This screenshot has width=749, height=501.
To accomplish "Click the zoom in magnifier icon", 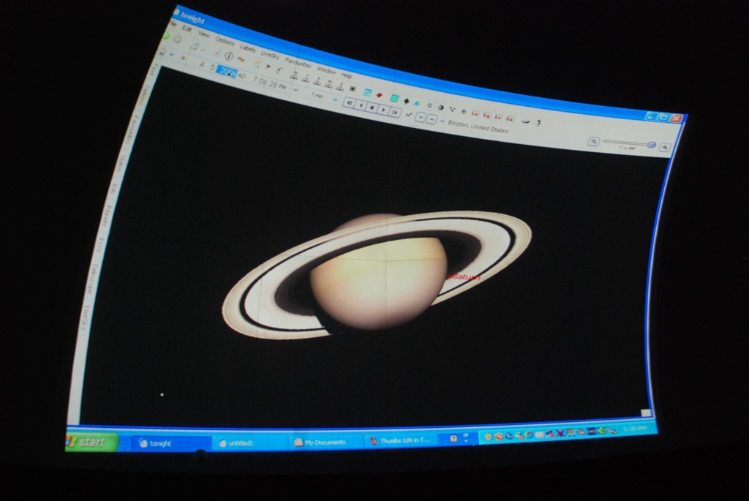I will tap(664, 147).
